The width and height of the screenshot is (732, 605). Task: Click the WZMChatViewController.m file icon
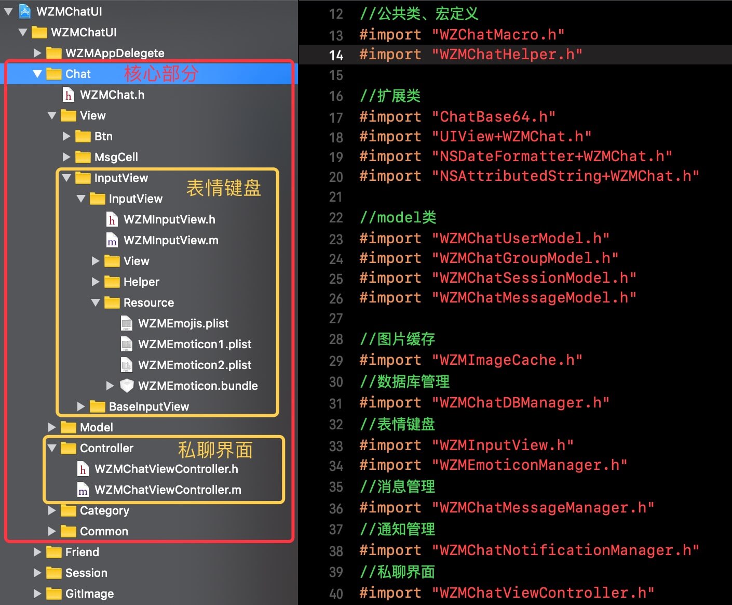click(x=83, y=490)
